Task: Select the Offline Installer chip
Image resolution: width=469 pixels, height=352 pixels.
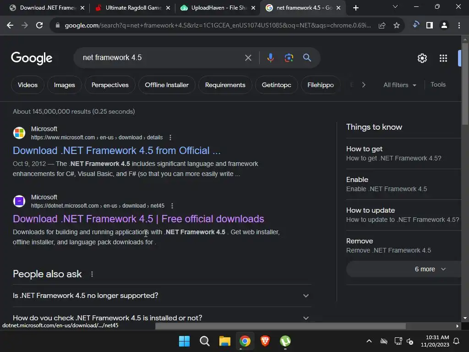Action: (167, 85)
